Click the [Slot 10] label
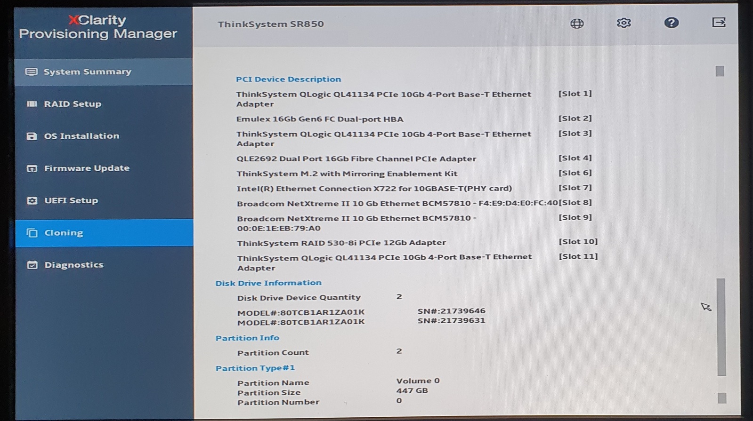This screenshot has width=753, height=421. (578, 242)
